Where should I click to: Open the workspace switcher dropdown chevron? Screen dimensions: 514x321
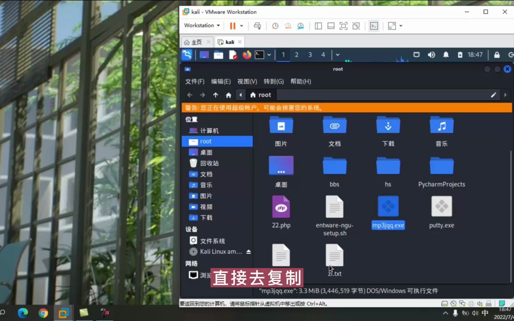point(338,55)
